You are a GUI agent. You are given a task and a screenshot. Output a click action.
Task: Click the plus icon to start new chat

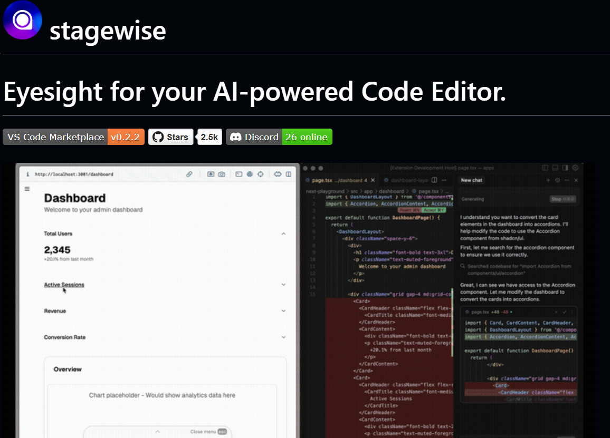(548, 180)
